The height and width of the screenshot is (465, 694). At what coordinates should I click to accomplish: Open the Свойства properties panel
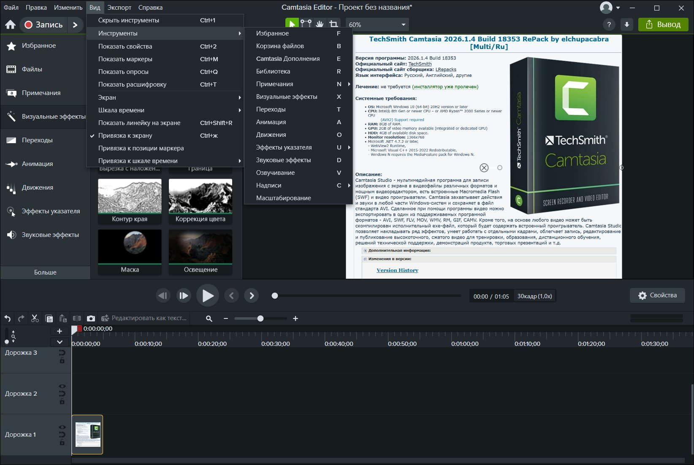click(657, 296)
